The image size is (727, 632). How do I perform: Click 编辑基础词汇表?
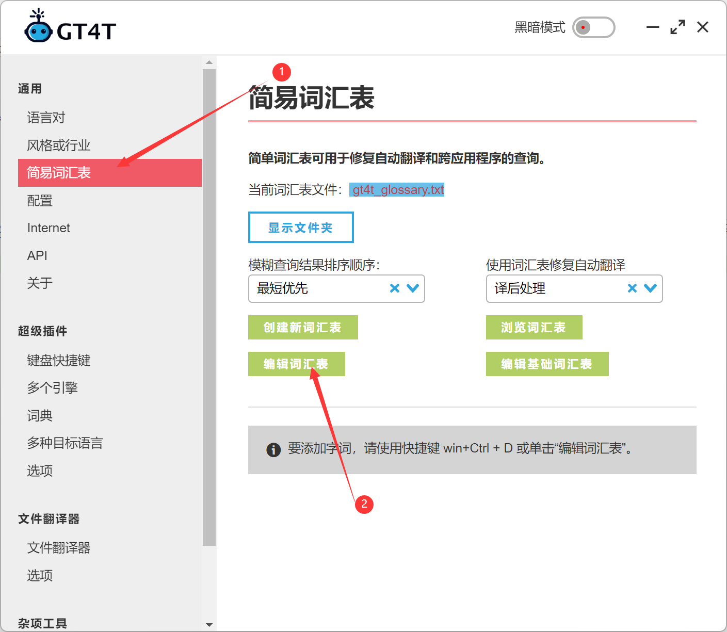coord(547,364)
